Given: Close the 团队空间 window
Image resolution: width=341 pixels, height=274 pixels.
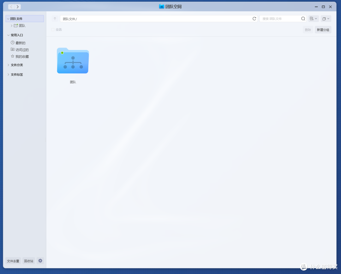Looking at the screenshot, I should [x=330, y=7].
